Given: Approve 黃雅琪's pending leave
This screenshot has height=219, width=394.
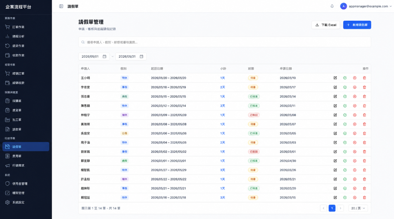Looking at the screenshot, I should click(x=345, y=124).
